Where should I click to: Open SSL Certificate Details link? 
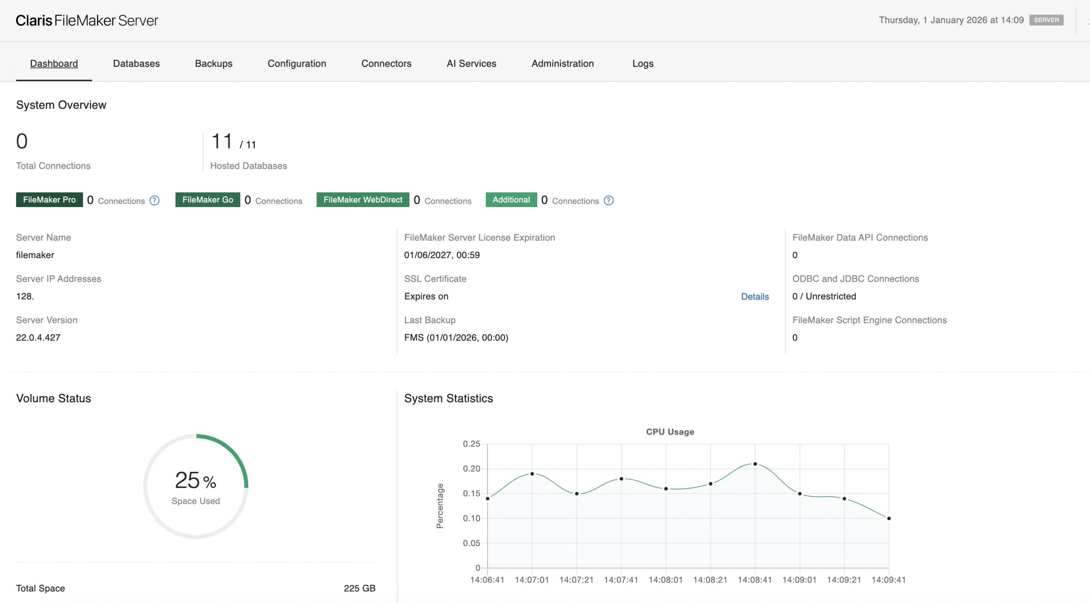pos(755,296)
